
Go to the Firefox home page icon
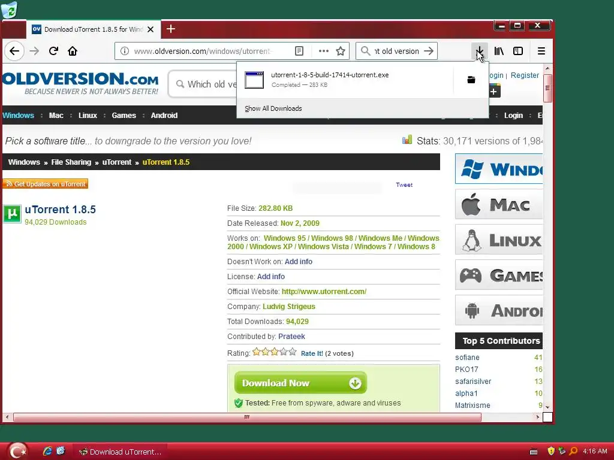pos(73,51)
